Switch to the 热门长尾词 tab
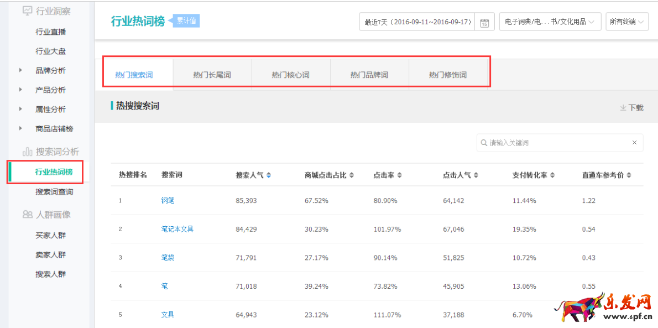 [212, 72]
